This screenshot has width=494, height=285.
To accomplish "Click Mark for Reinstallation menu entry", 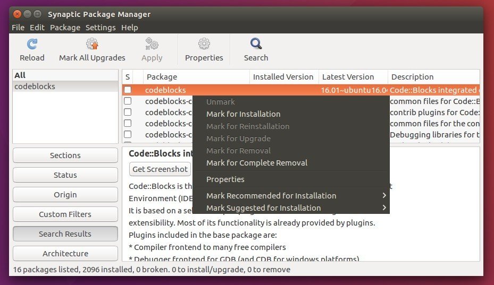I will (x=291, y=126).
